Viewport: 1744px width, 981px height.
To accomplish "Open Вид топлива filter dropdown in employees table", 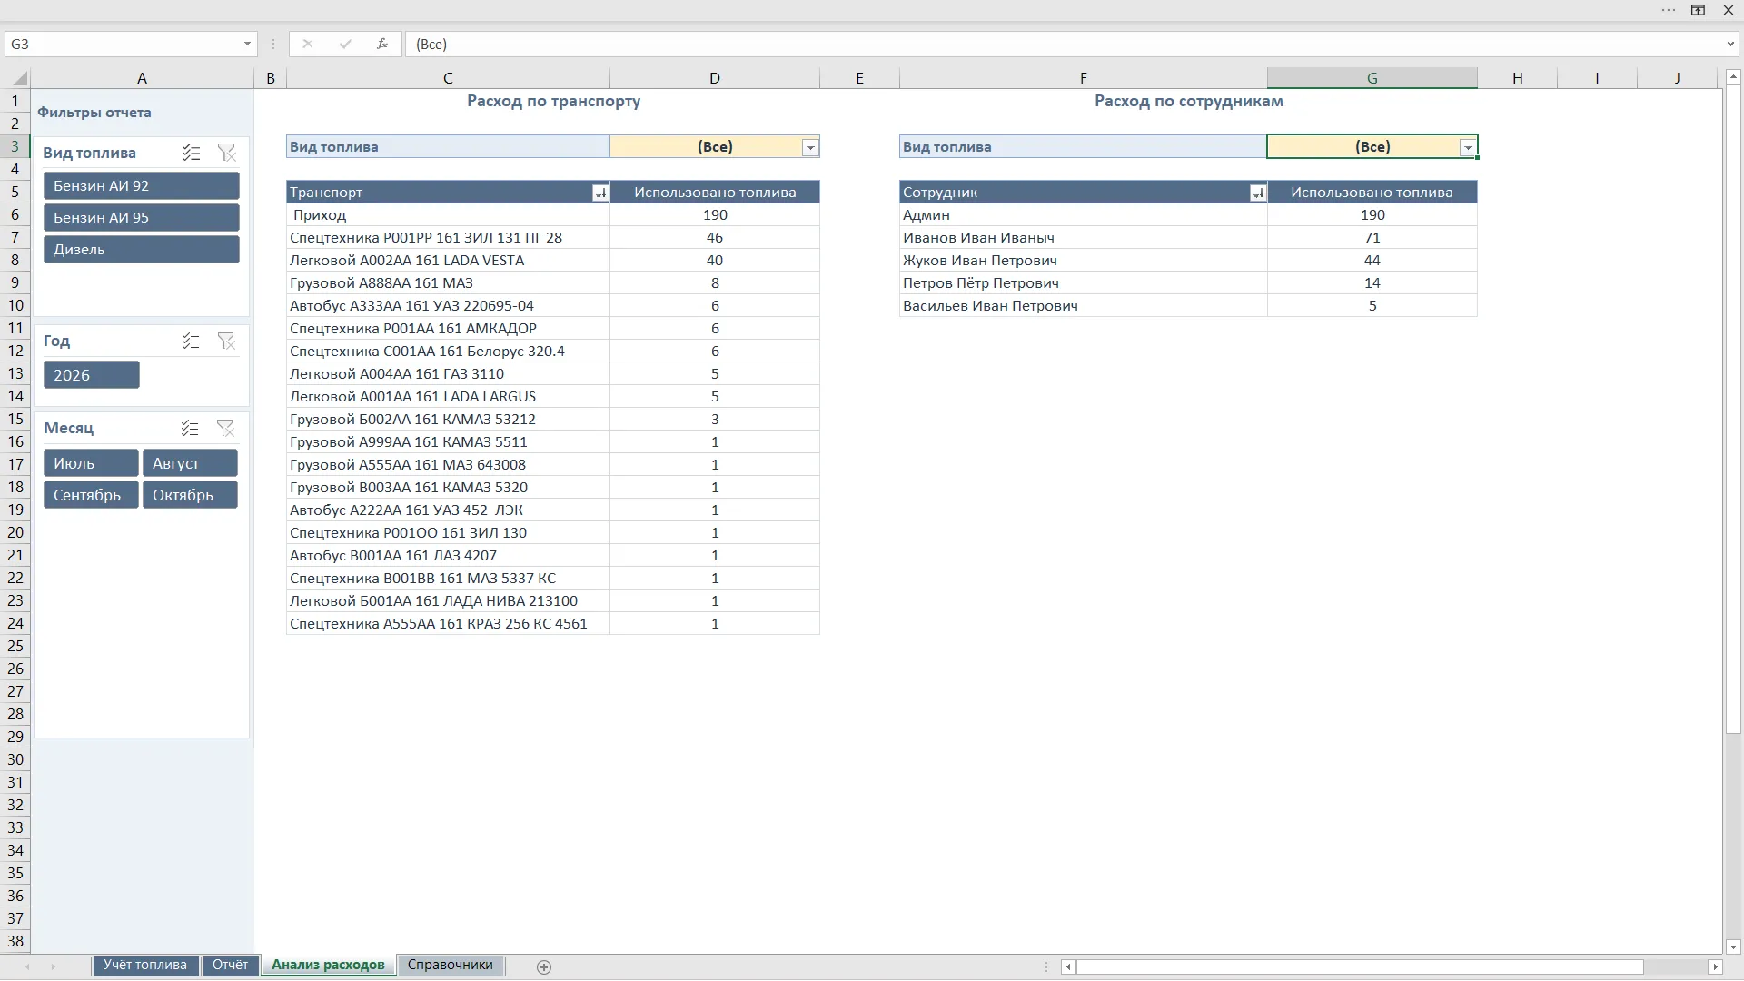I will pyautogui.click(x=1468, y=147).
